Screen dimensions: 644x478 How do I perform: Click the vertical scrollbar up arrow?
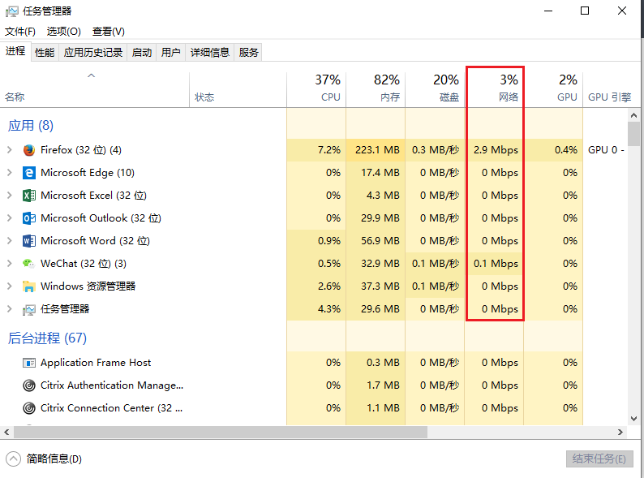(633, 115)
